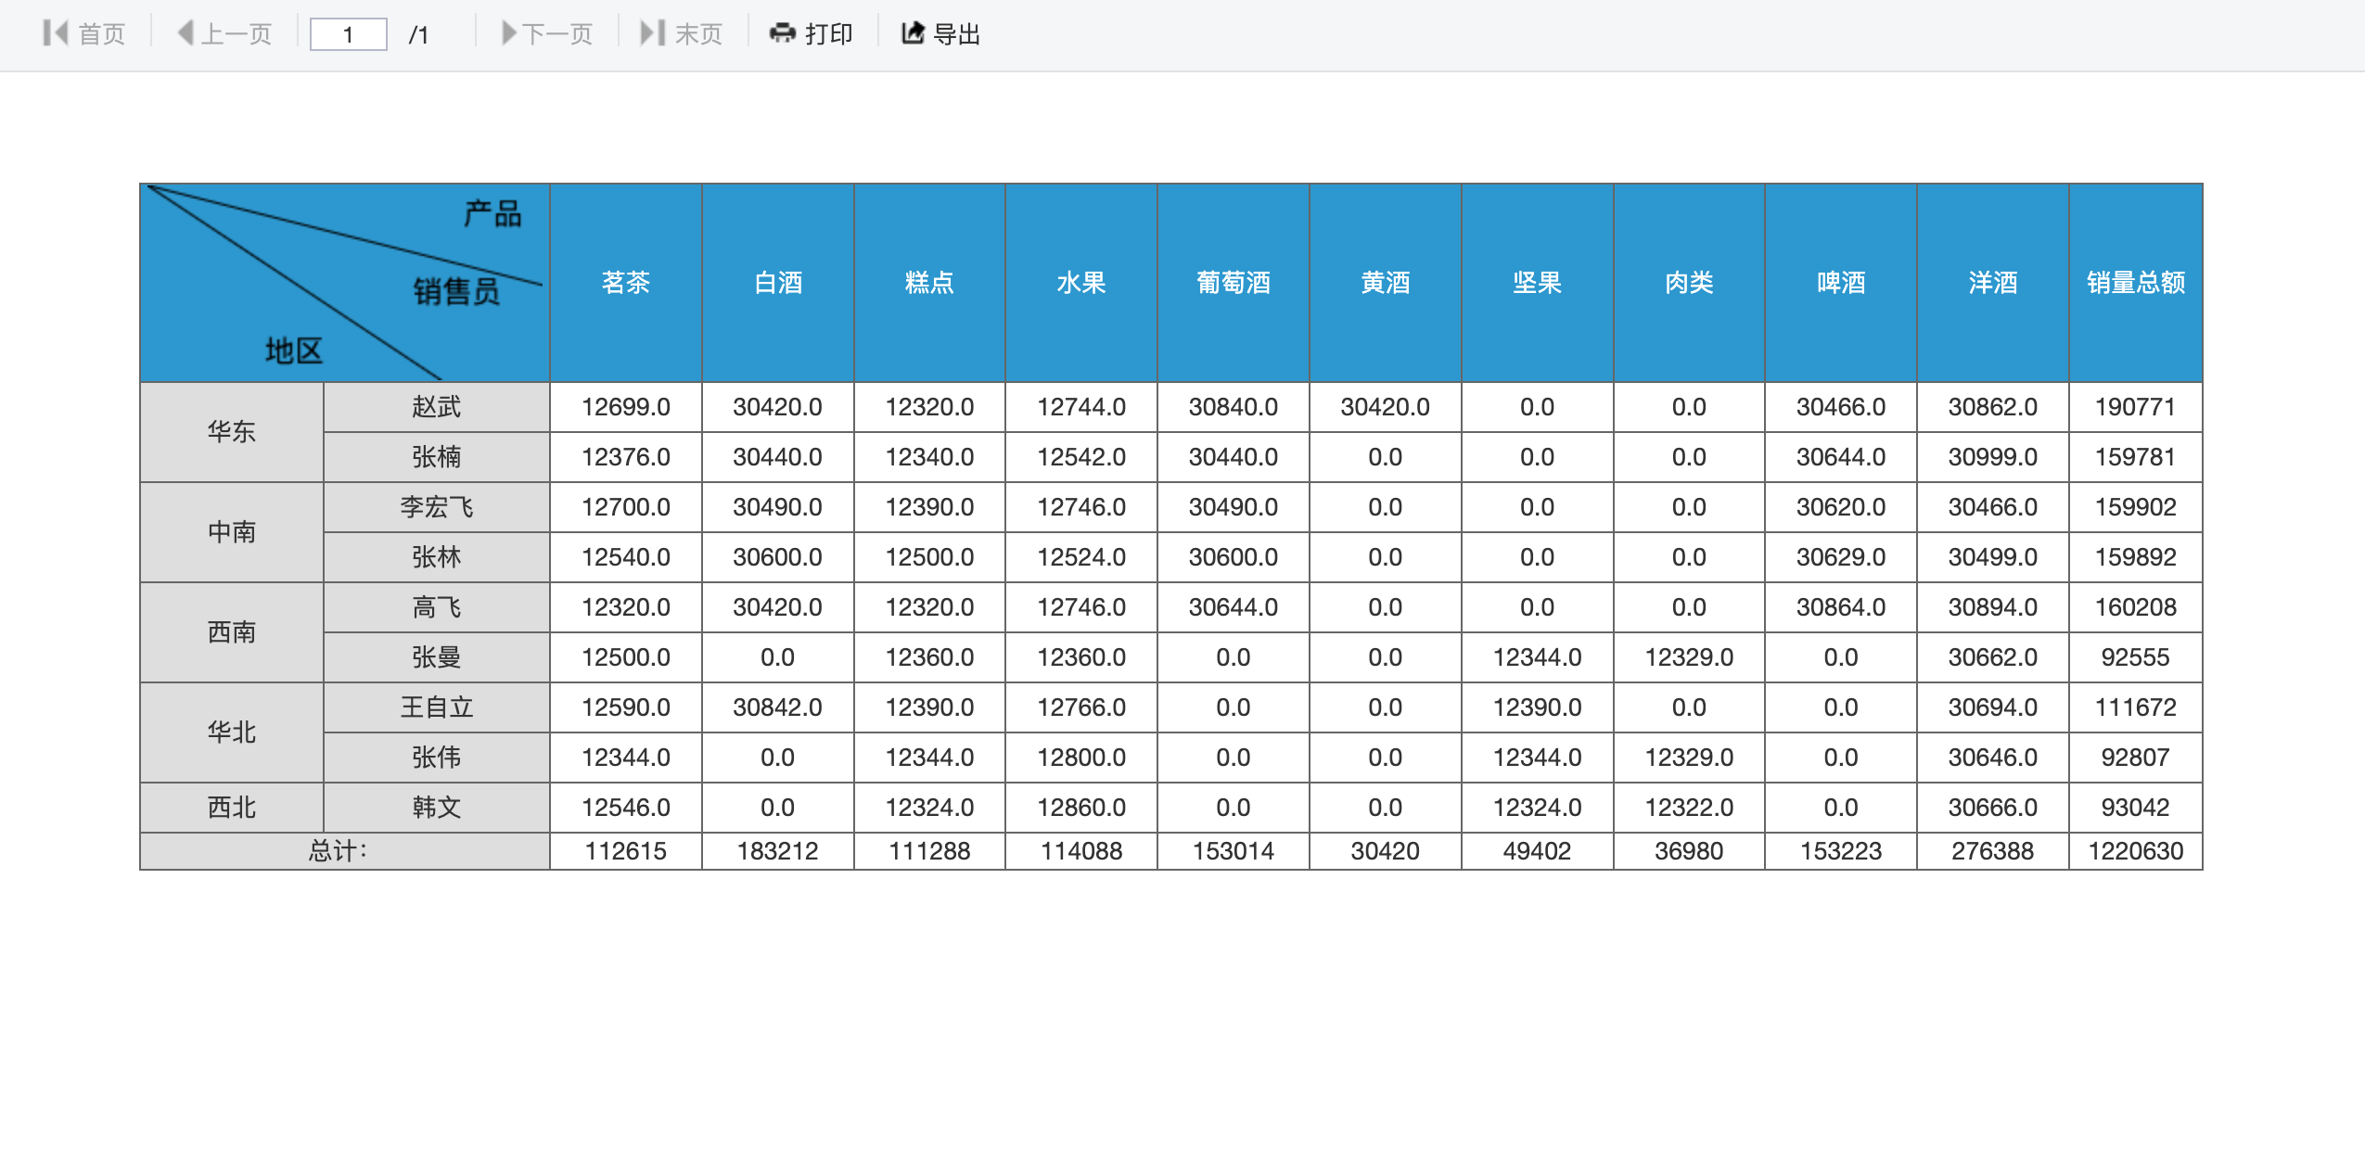Click the 水果 column header
The width and height of the screenshot is (2365, 1172).
[1081, 283]
